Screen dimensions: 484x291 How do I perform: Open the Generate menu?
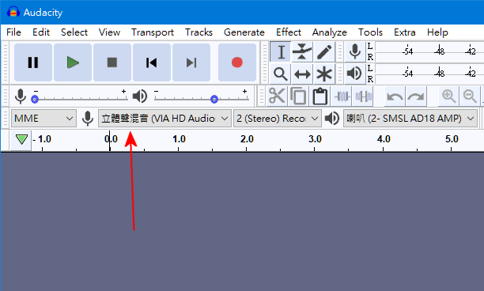pyautogui.click(x=244, y=32)
